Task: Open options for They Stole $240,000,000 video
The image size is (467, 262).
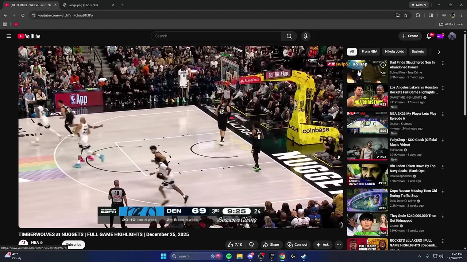Action: coord(443,216)
